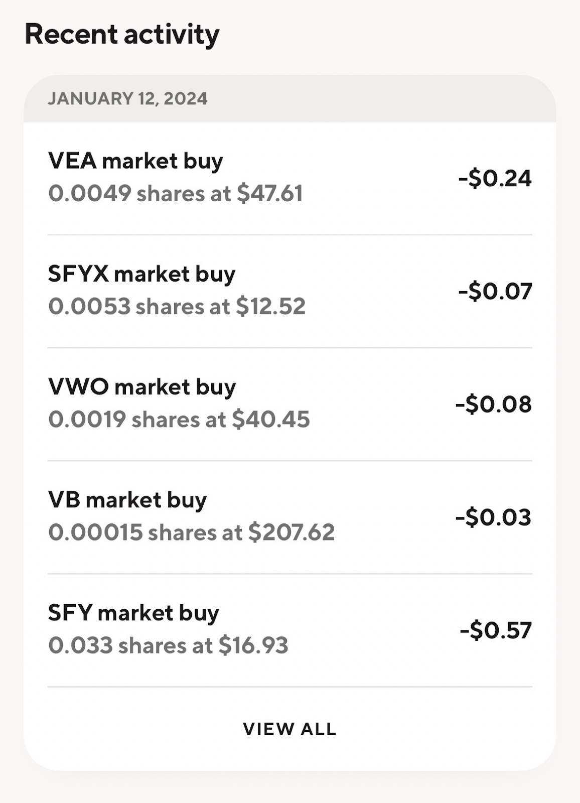Click the SFY shares at $16.93 detail

(168, 645)
